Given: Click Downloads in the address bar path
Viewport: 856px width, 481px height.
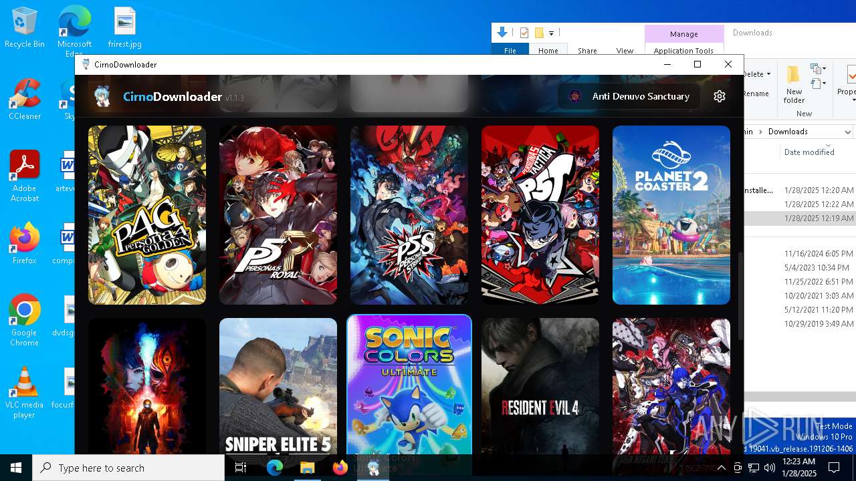Looking at the screenshot, I should coord(788,132).
